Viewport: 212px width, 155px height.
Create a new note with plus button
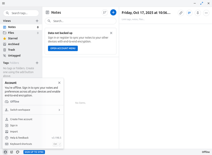tap(113, 12)
